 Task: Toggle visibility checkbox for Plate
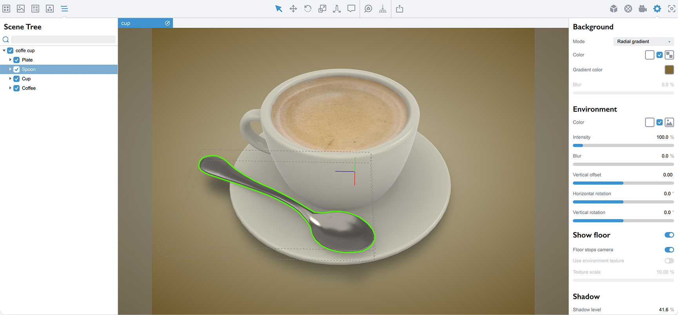[x=16, y=60]
